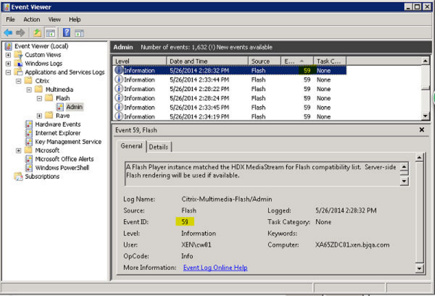The width and height of the screenshot is (435, 296).
Task: Click the Show/Hide Action Pane icon
Action: pyautogui.click(x=79, y=33)
